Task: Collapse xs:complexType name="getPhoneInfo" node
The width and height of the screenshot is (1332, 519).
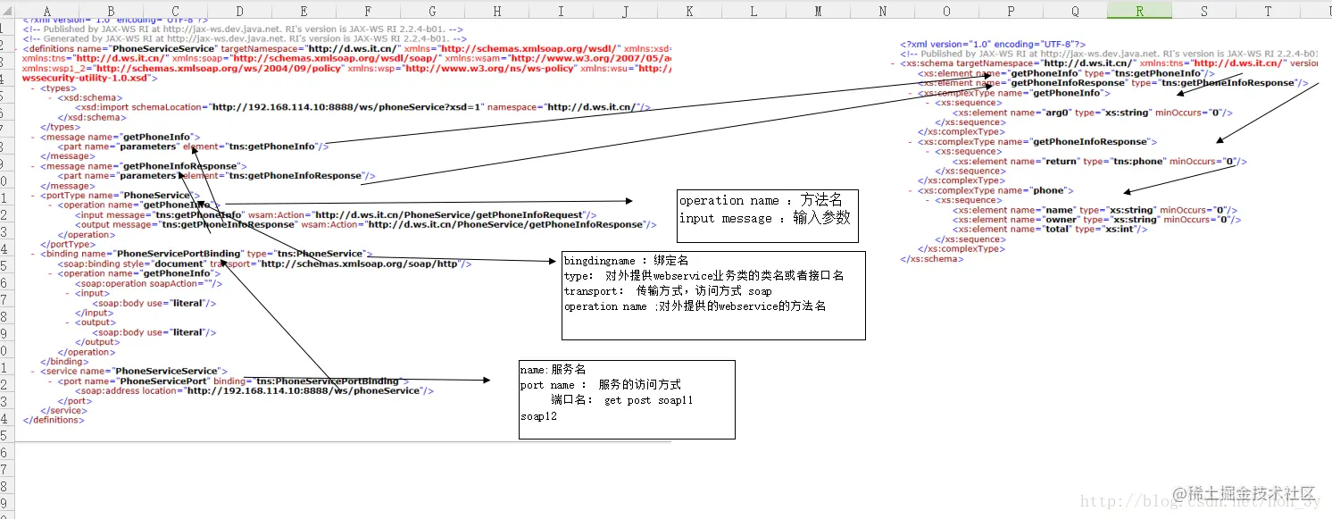Action: coord(911,93)
